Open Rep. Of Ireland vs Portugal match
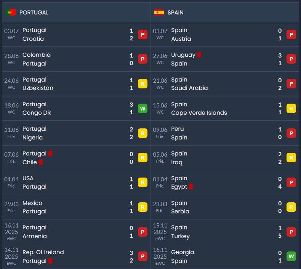Image resolution: width=301 pixels, height=269 pixels. (x=76, y=256)
